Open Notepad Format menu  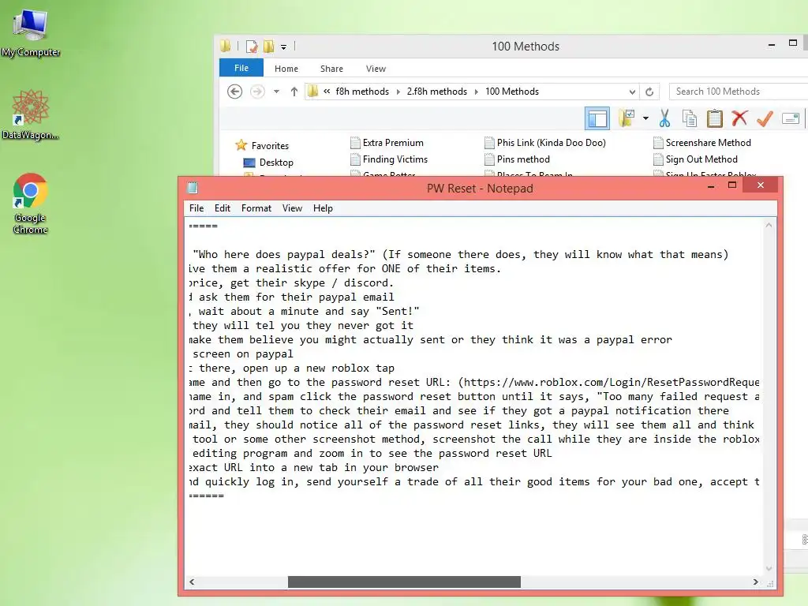tap(256, 208)
